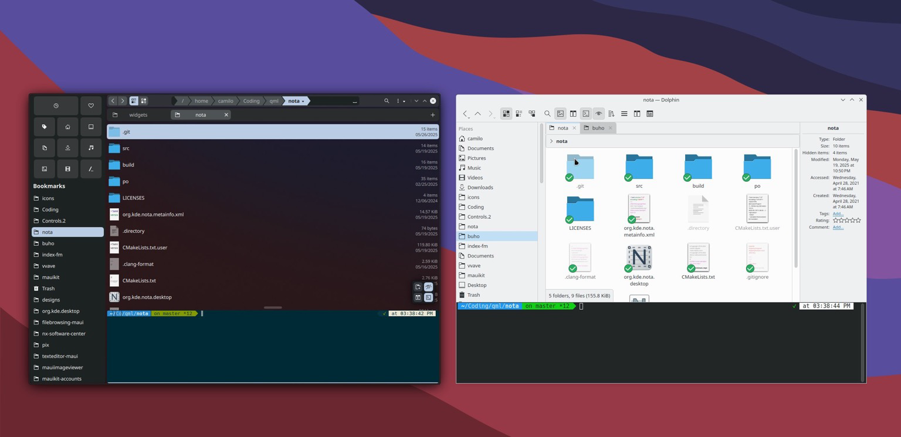Open Dolphin search with magnifier icon
Viewport: 901px width, 437px height.
[x=547, y=114]
